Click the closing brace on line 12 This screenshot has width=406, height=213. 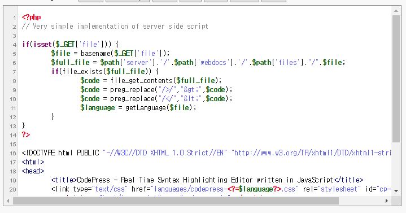pos(53,116)
